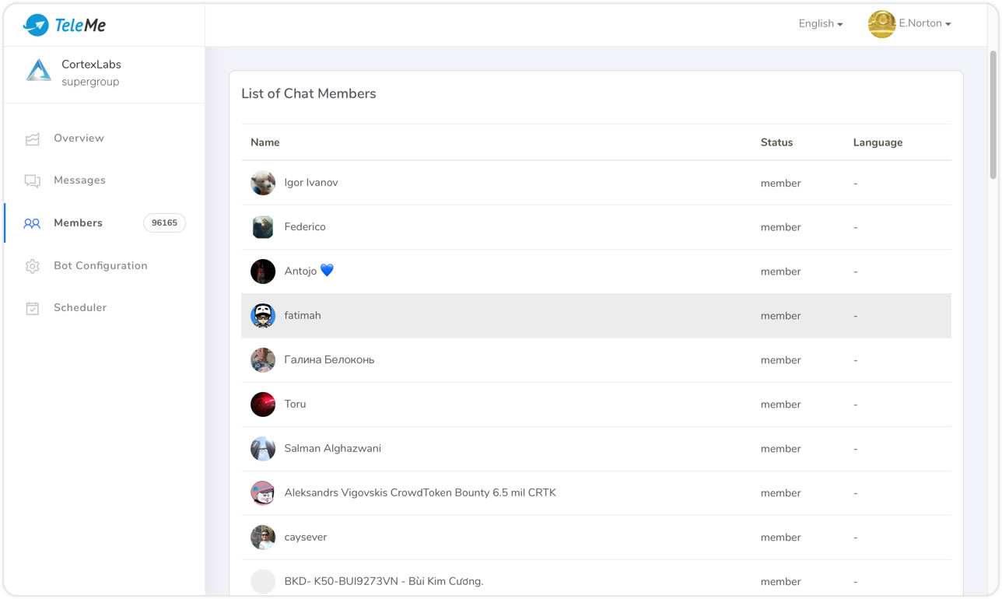Select the name Federico

[305, 227]
